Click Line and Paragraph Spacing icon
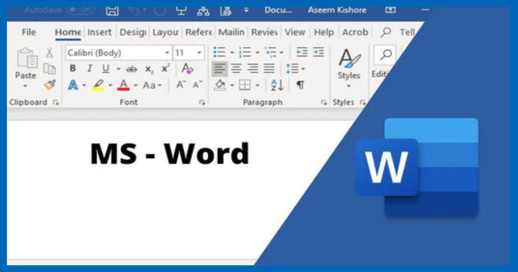 pos(292,69)
